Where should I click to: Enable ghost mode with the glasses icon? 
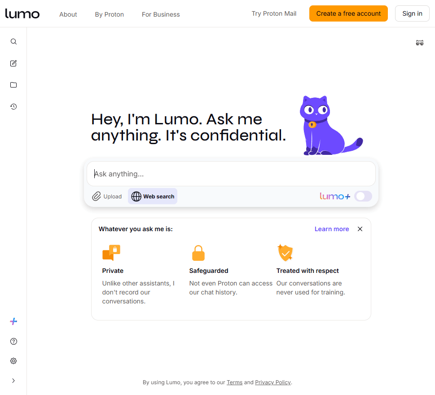[x=420, y=43]
